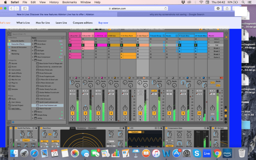Toggle track activator 5
256x160 pixels.
tap(125, 113)
